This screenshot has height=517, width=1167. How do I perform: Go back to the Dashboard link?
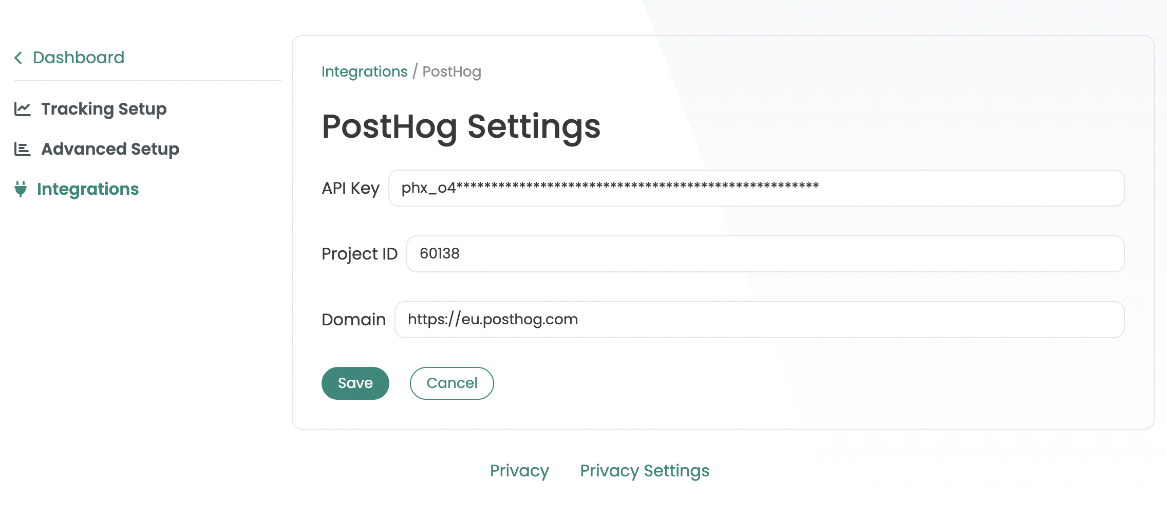click(78, 58)
